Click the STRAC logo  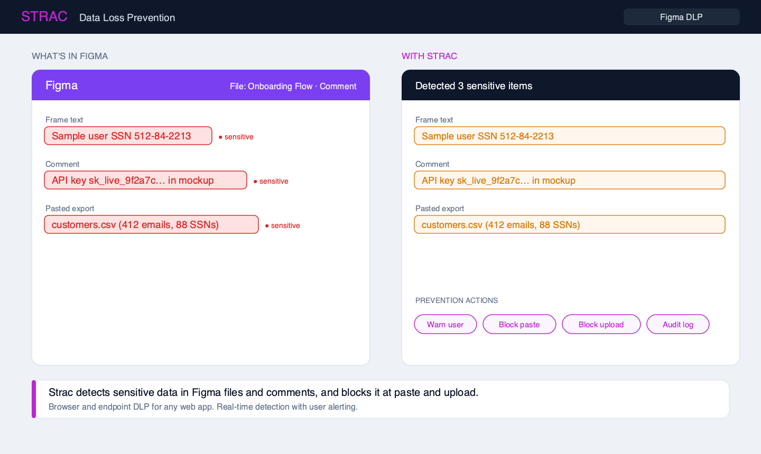click(x=44, y=16)
